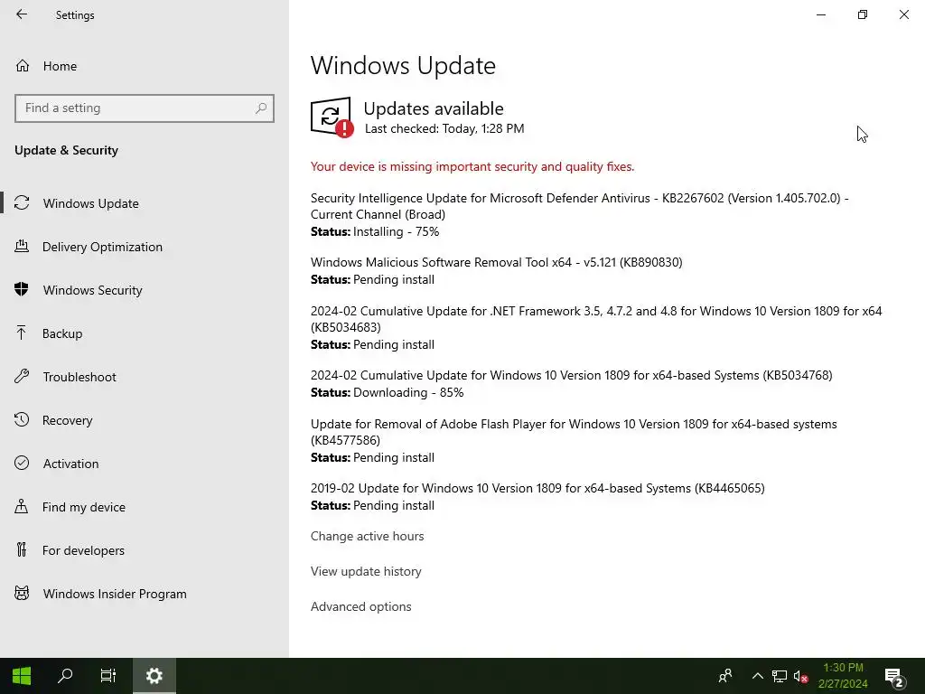
Task: Click the Recovery clock icon
Action: 22,419
